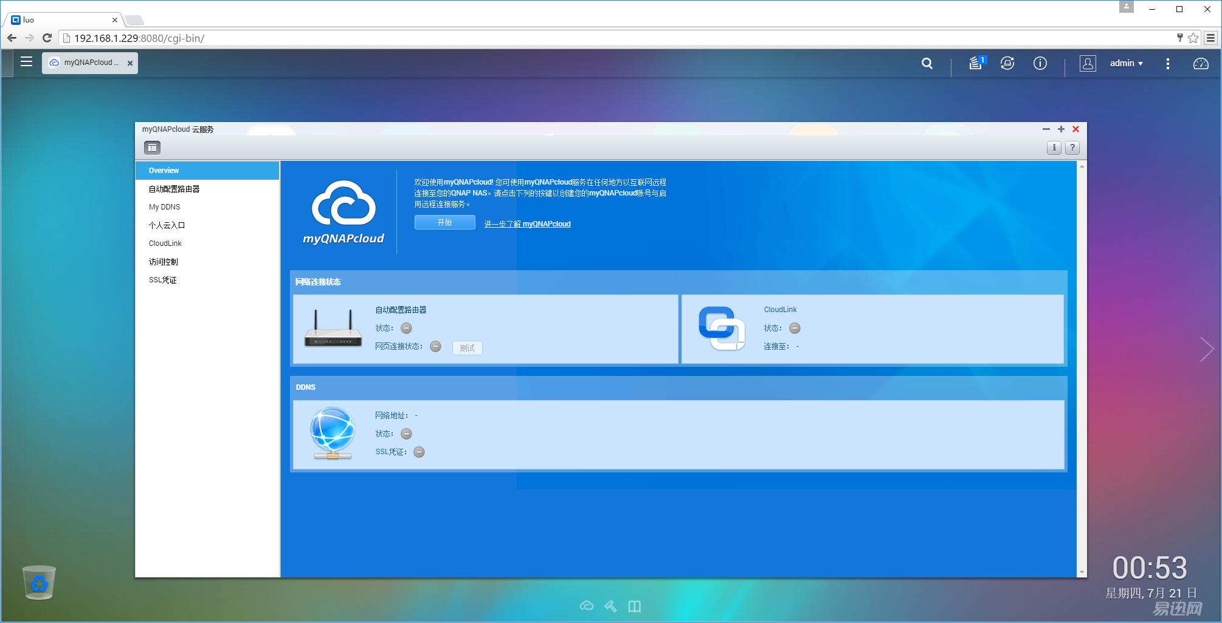Open 自动配置路由器 in the sidebar
Image resolution: width=1222 pixels, height=623 pixels.
(x=207, y=189)
